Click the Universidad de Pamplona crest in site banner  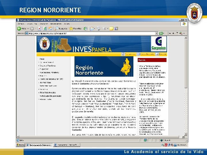[x=45, y=44]
